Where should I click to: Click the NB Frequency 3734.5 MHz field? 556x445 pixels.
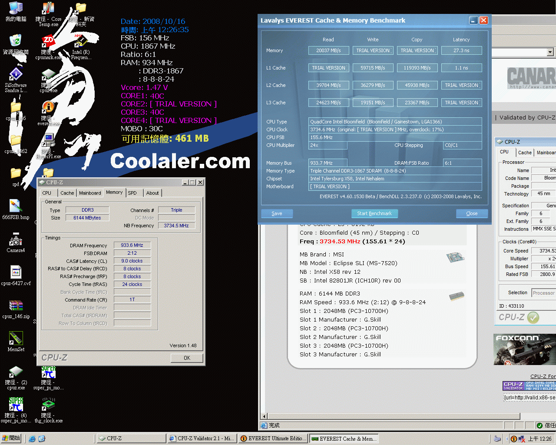(x=176, y=226)
